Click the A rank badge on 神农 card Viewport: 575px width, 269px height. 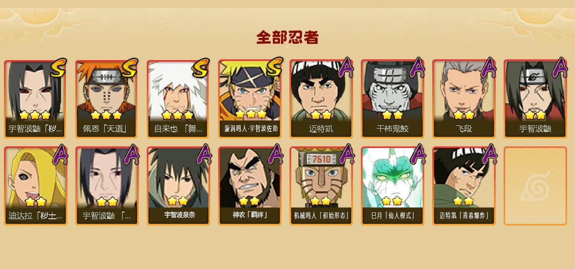[275, 154]
